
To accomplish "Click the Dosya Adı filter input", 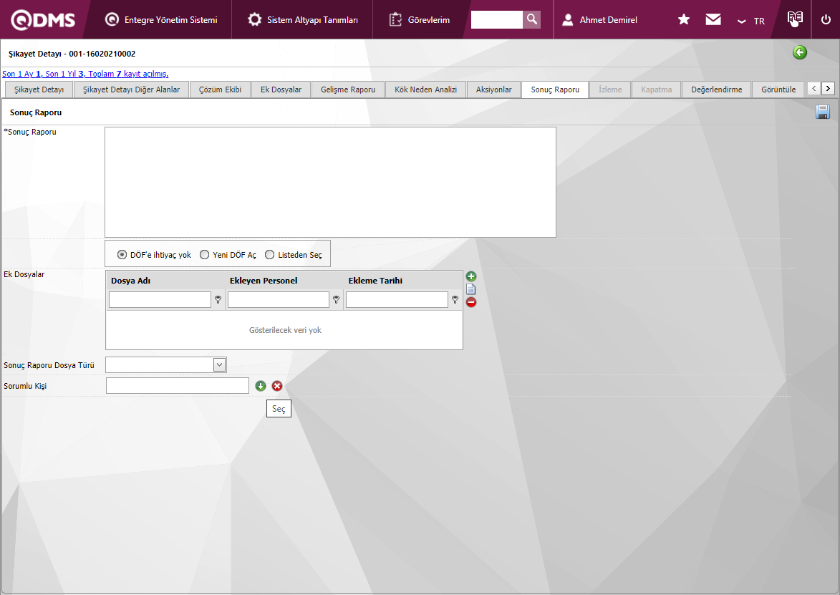I will tap(160, 300).
